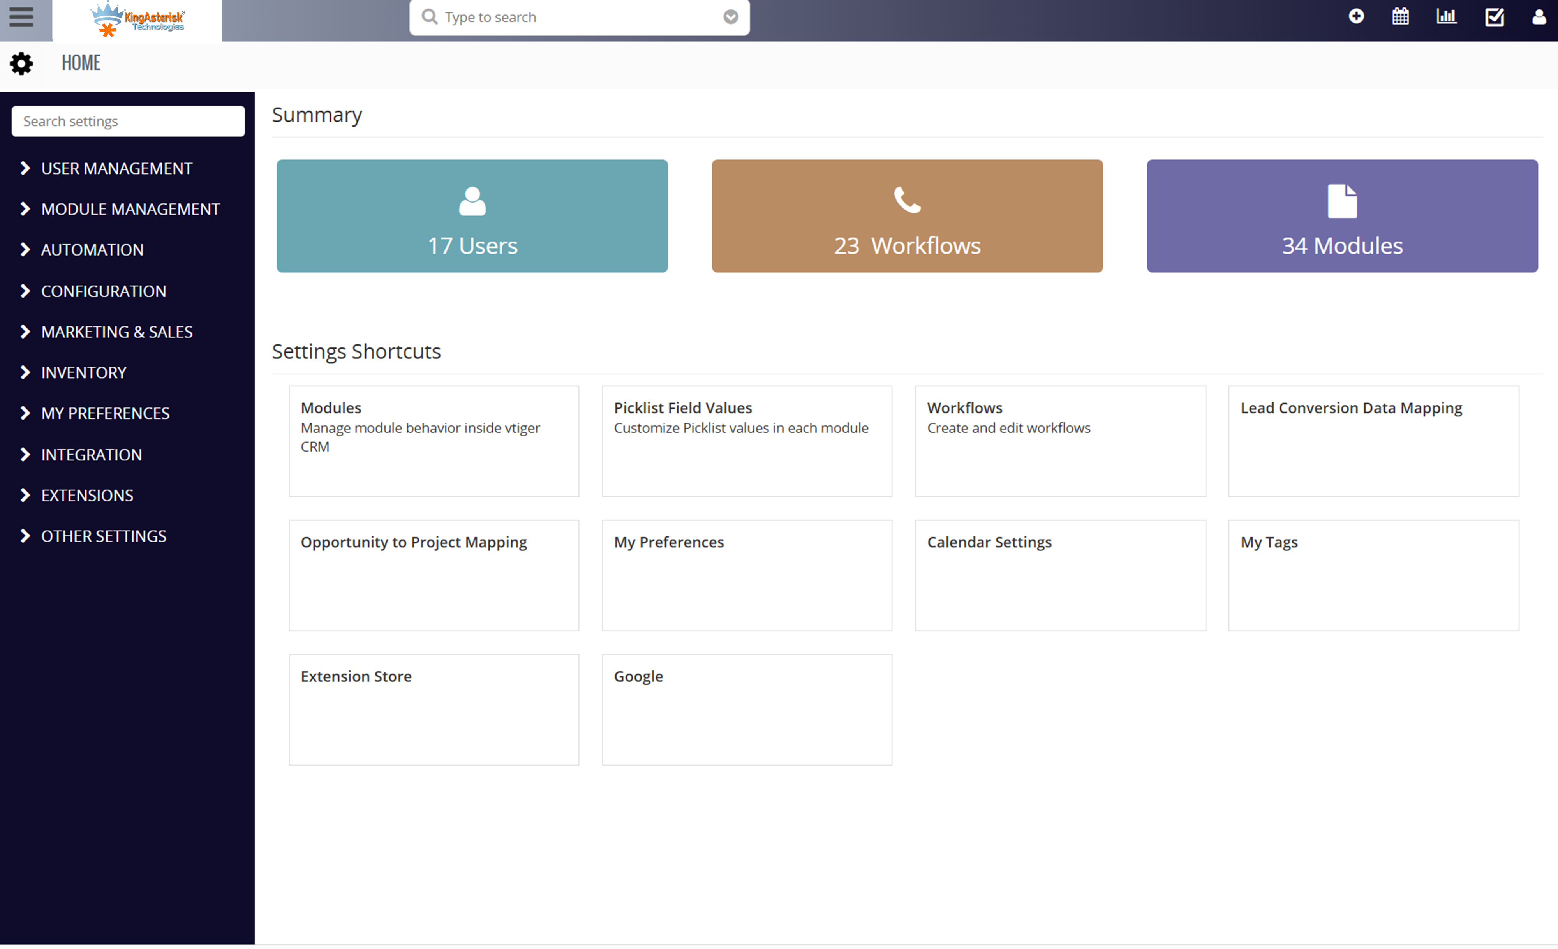The width and height of the screenshot is (1558, 949).
Task: Open the hamburger main menu
Action: click(21, 17)
